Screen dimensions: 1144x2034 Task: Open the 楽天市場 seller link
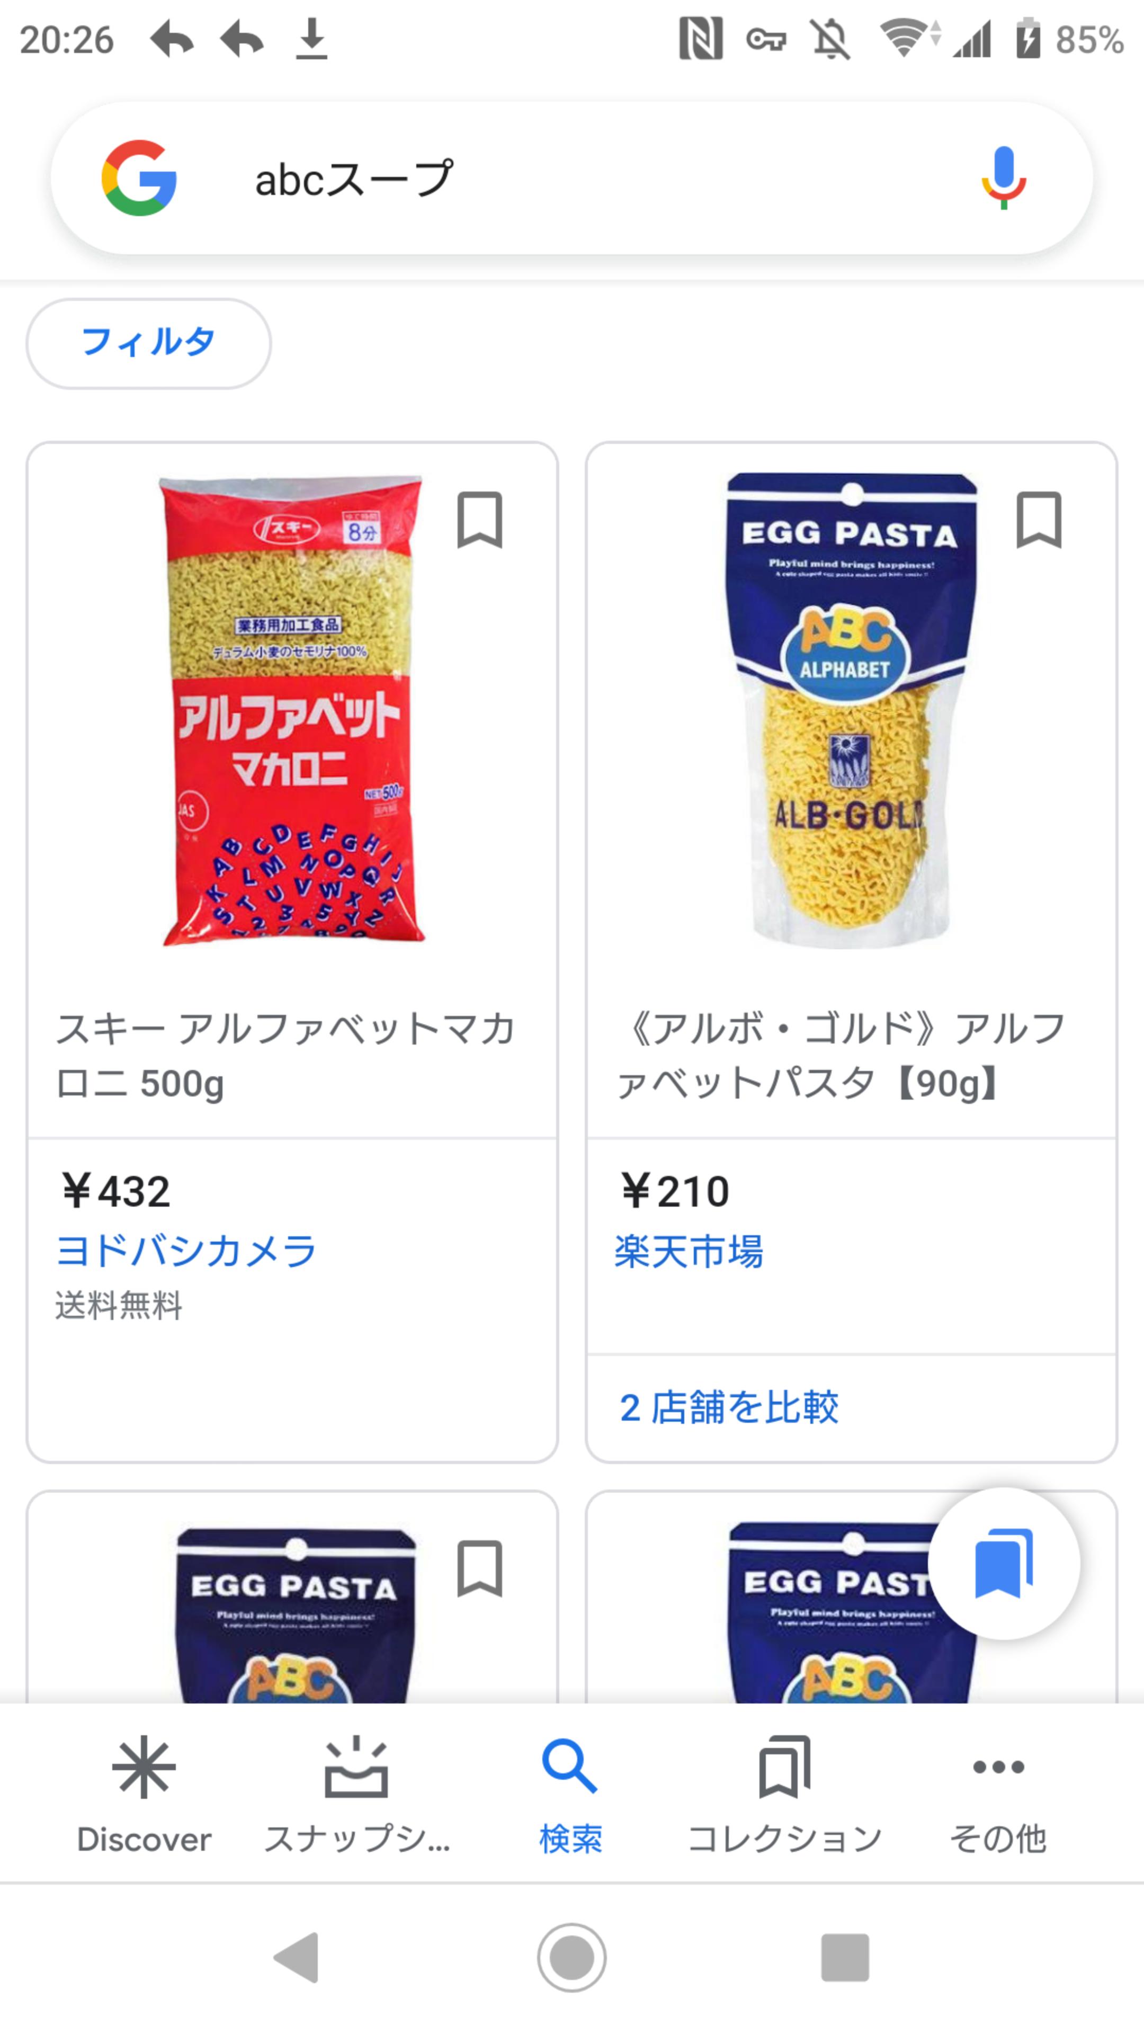689,1252
